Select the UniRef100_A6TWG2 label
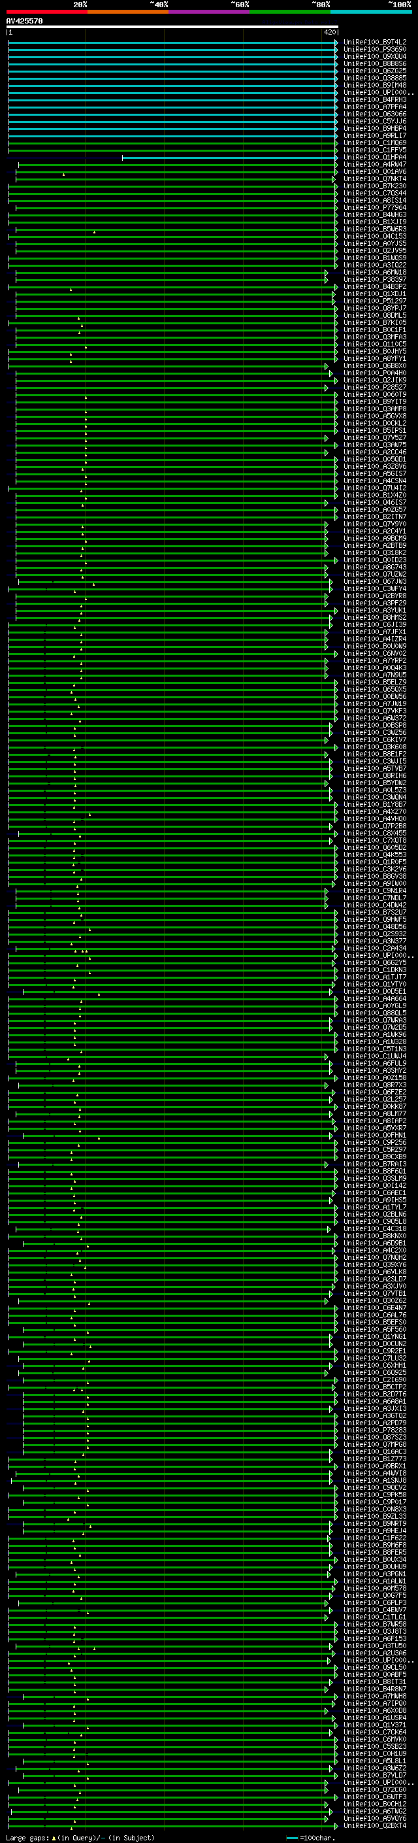This screenshot has height=1843, width=418. pyautogui.click(x=375, y=1812)
